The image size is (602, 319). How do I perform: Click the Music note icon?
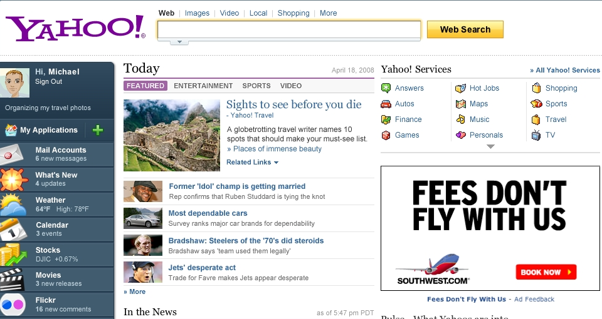[x=460, y=119]
